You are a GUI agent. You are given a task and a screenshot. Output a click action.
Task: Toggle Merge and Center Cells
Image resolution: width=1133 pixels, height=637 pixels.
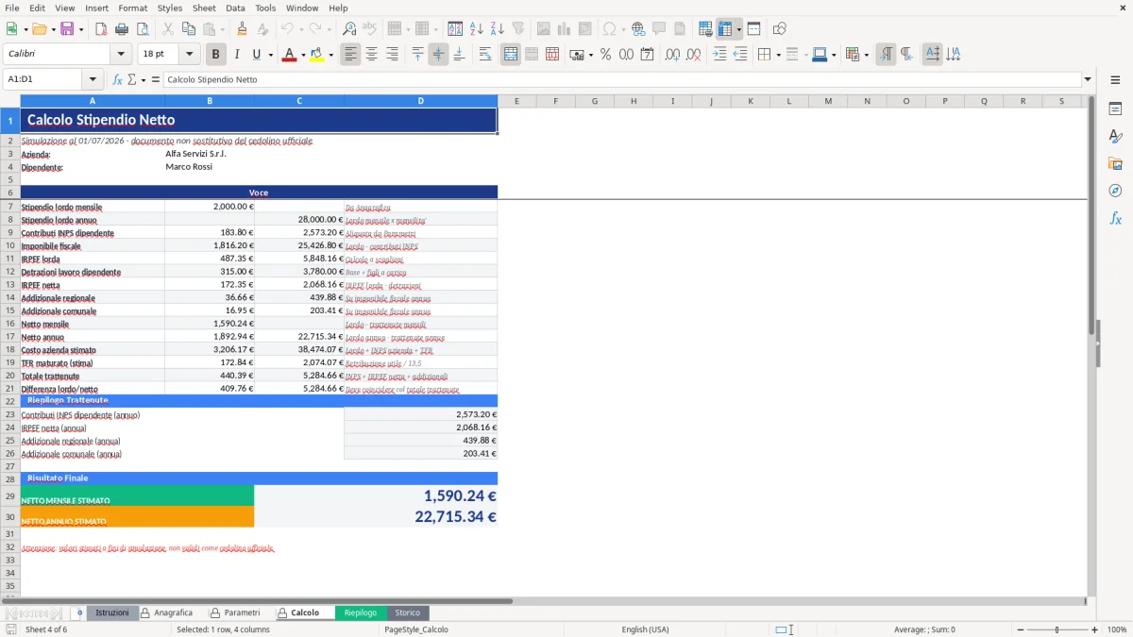(x=511, y=55)
